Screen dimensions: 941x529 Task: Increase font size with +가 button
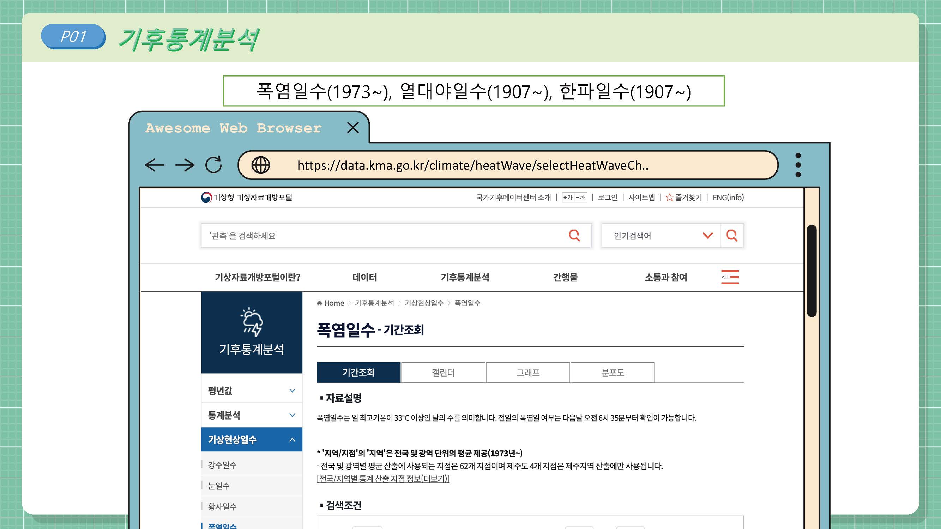[x=568, y=197]
